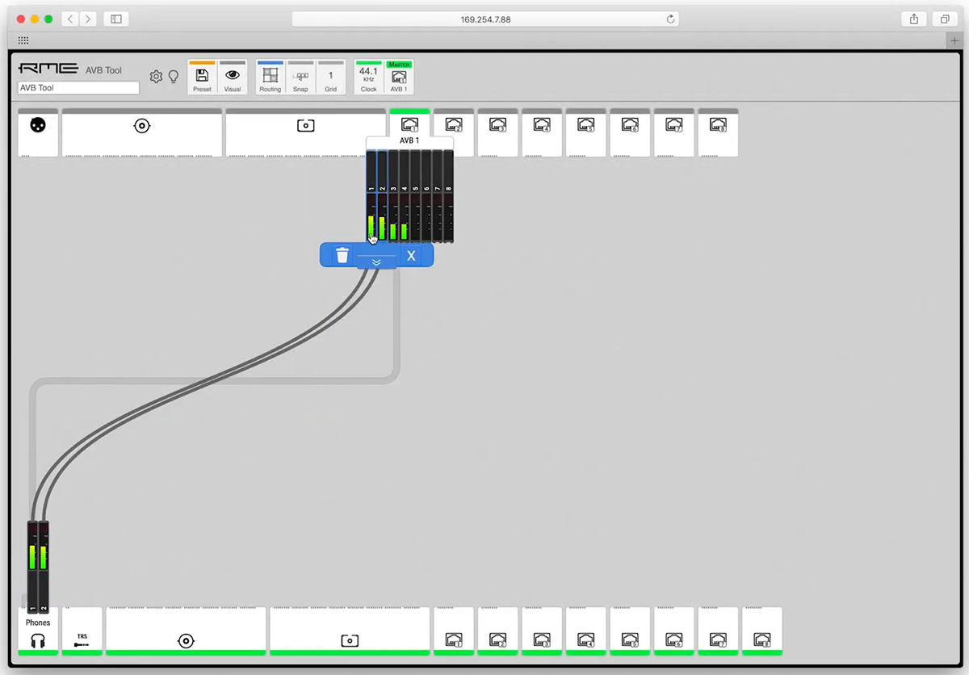Select the AVB 4 output stream block
This screenshot has width=969, height=675.
[x=585, y=631]
